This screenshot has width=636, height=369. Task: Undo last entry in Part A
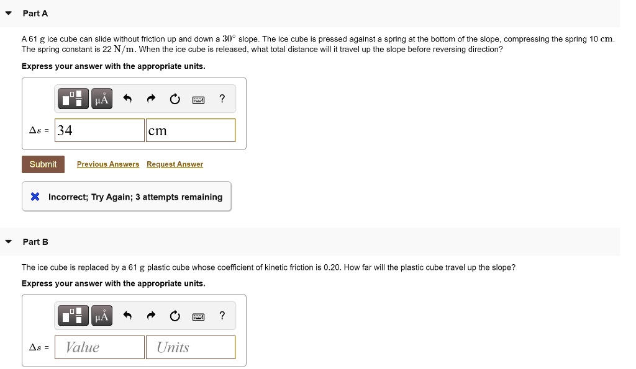(x=128, y=99)
